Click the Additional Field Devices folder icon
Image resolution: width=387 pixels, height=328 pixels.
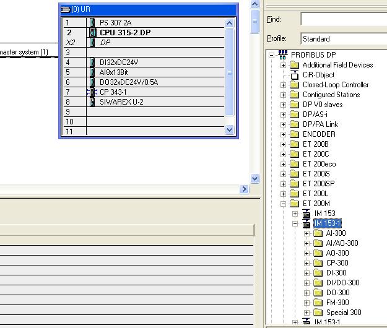[294, 65]
